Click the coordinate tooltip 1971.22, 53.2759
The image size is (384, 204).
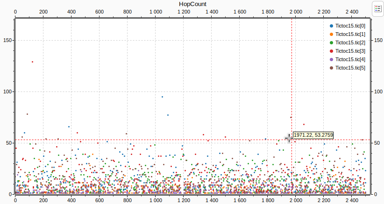[x=313, y=135]
